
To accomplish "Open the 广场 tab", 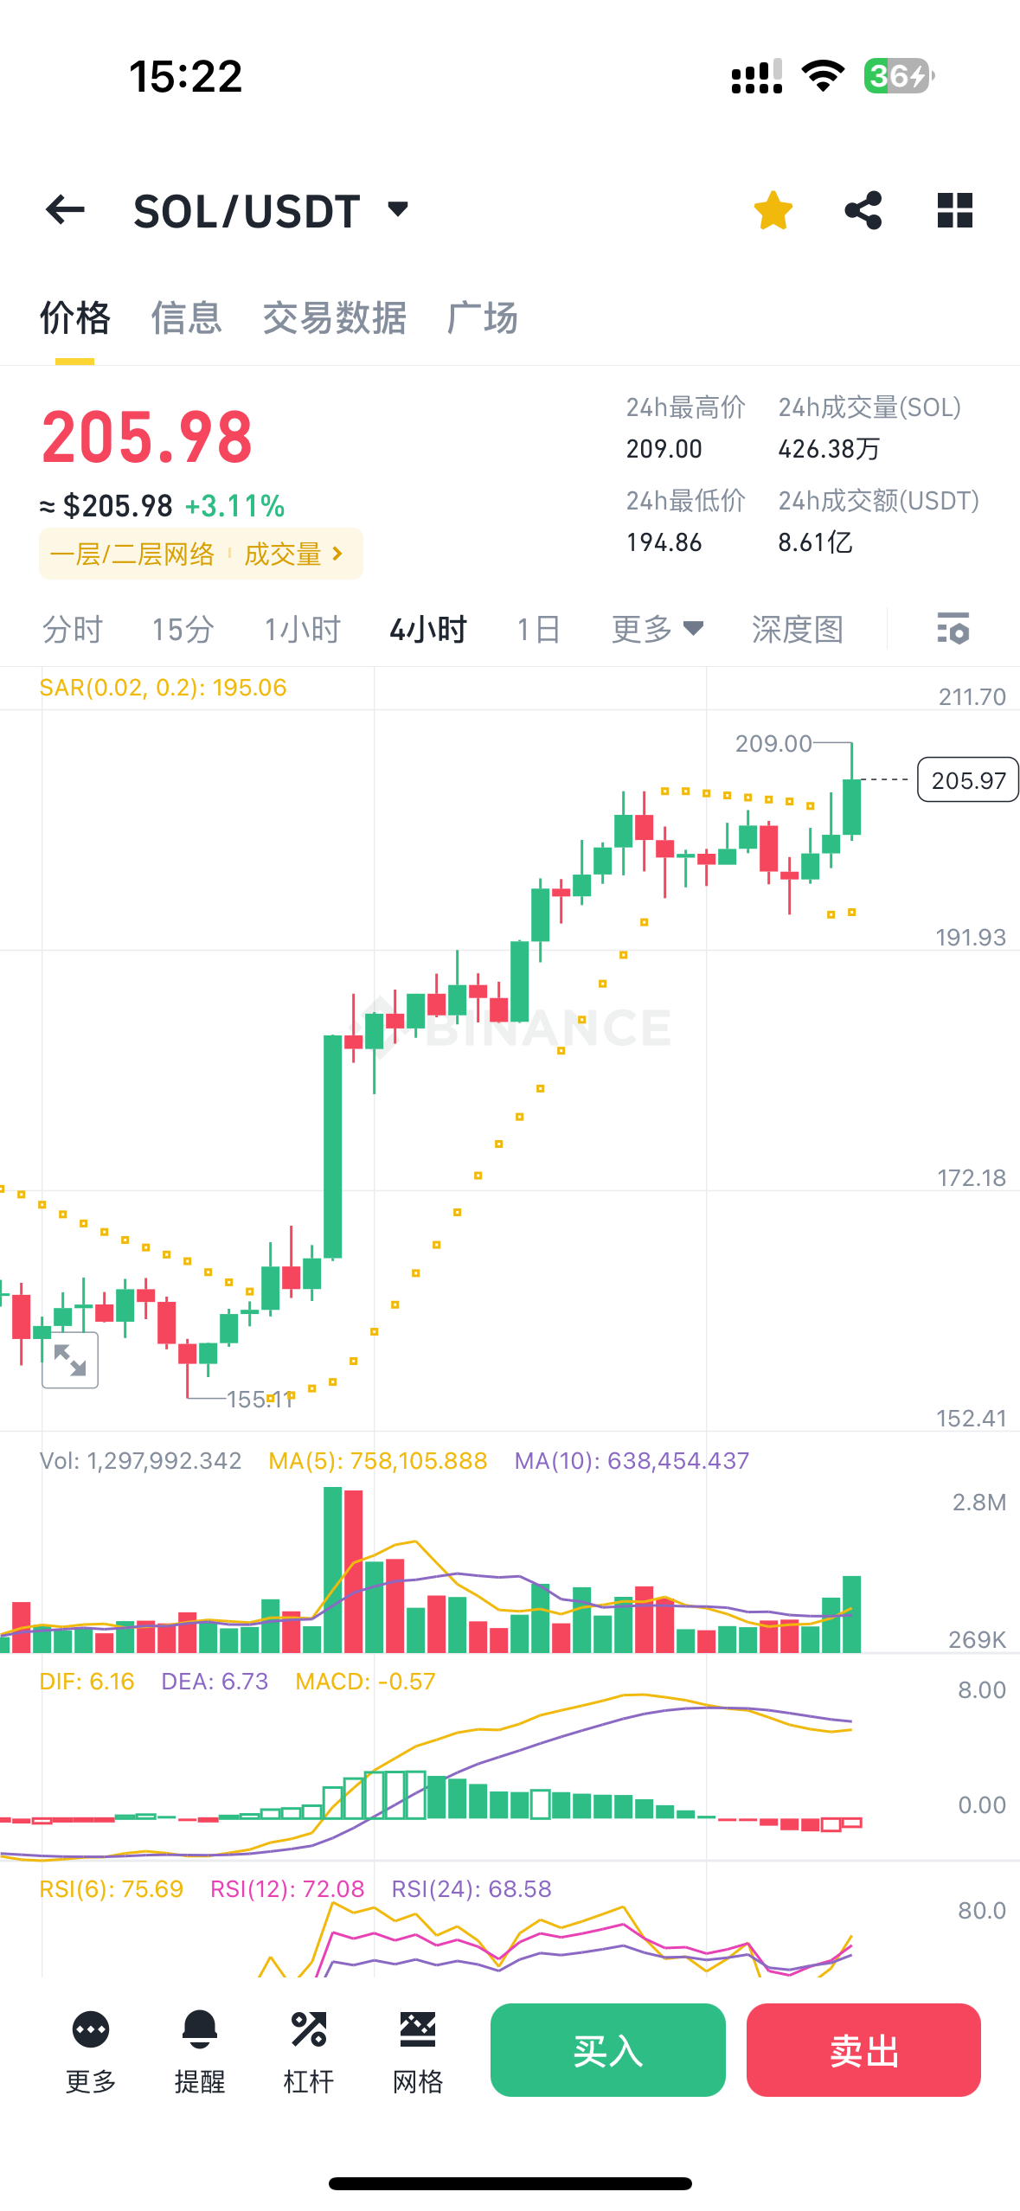I will (x=483, y=318).
